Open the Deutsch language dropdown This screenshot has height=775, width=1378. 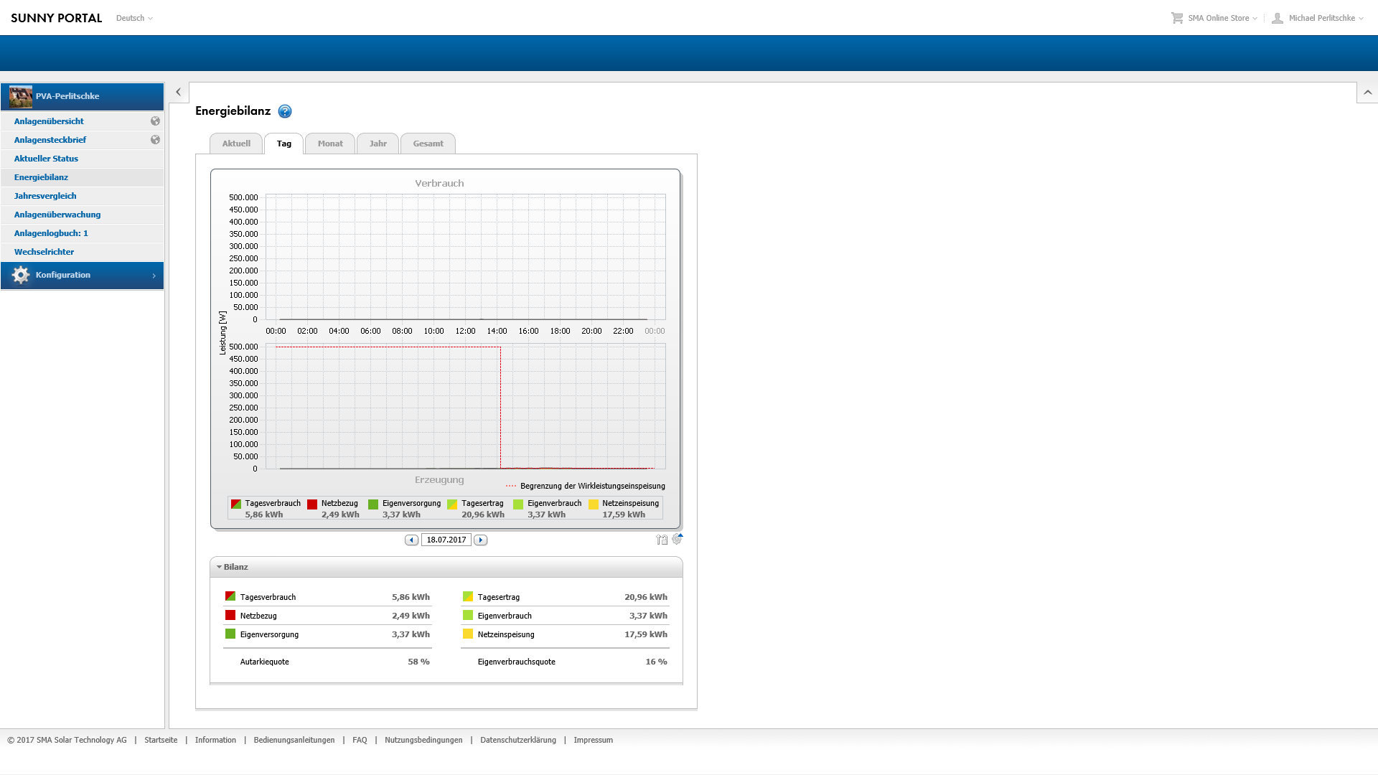(x=134, y=18)
